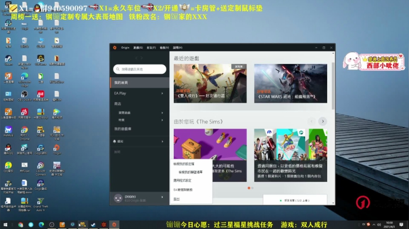This screenshot has width=409, height=229.
Task: Open the 說明(H) menu
Action: (x=177, y=48)
